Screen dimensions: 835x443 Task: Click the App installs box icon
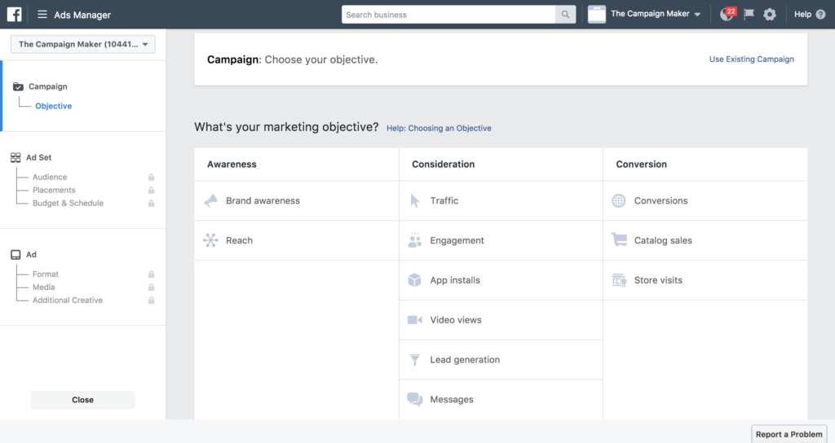tap(415, 280)
